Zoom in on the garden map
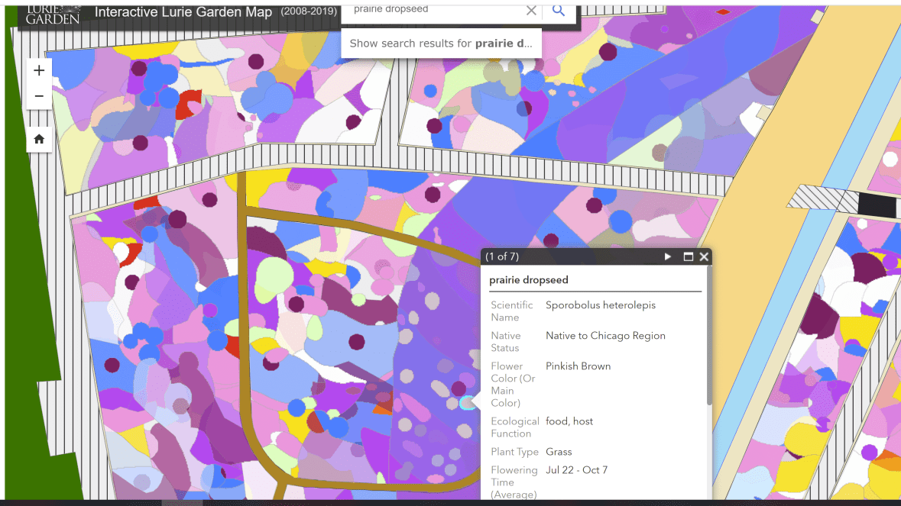The width and height of the screenshot is (901, 506). click(39, 71)
